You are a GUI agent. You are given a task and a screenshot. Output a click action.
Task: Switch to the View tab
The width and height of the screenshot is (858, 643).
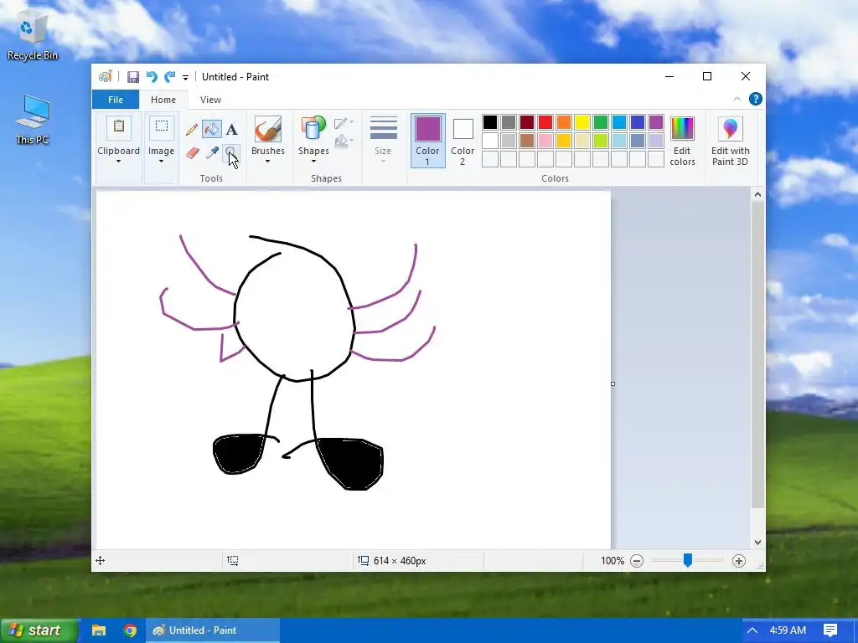(210, 100)
